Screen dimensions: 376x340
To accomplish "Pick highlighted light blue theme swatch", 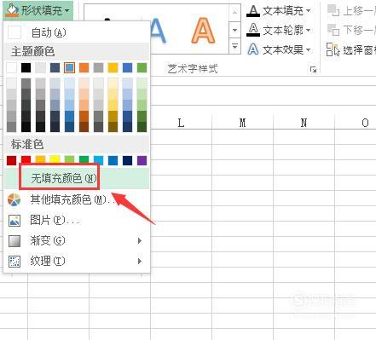I will (69, 68).
